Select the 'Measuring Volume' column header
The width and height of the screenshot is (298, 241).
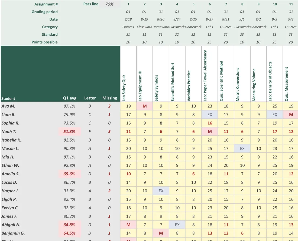[258, 74]
